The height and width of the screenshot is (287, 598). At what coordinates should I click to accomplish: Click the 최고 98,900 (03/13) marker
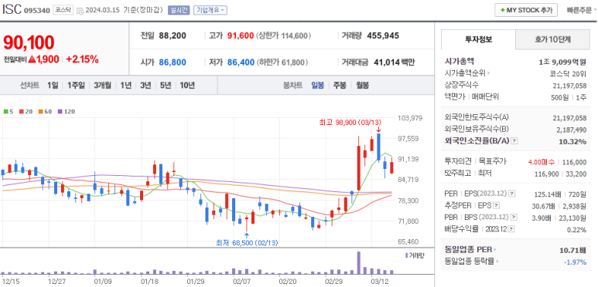point(350,122)
